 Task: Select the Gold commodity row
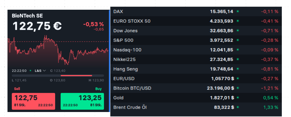(x=196, y=98)
